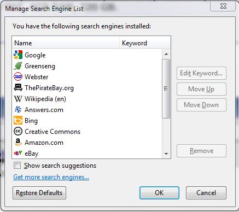The height and width of the screenshot is (212, 239).
Task: Select Wikipedia (en) in the list
Action: (x=45, y=99)
